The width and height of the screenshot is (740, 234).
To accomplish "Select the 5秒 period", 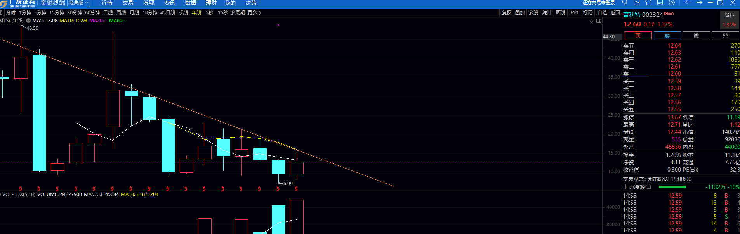I will [x=209, y=13].
